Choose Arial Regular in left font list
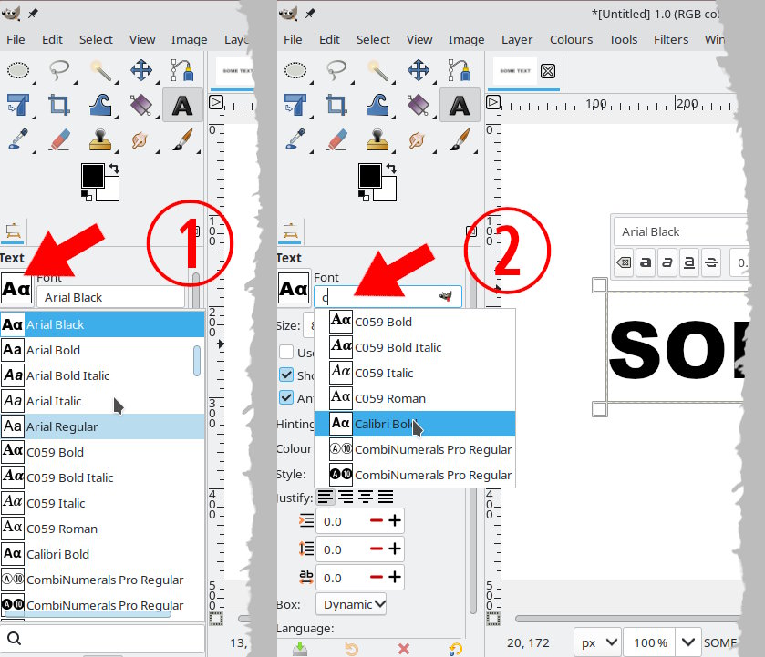Screen dimensions: 765x657 pos(102,426)
